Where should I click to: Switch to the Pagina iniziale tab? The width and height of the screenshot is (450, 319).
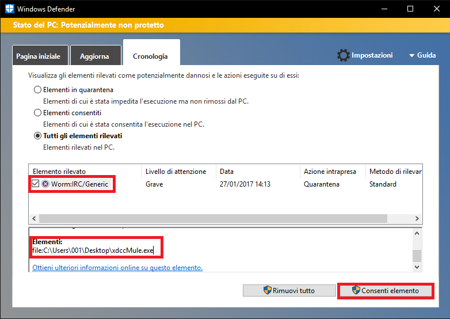point(40,56)
